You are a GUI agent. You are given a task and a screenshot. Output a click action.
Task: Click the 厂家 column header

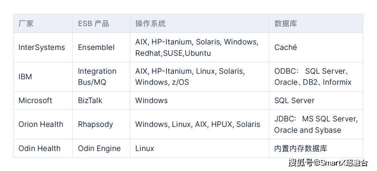pyautogui.click(x=43, y=23)
